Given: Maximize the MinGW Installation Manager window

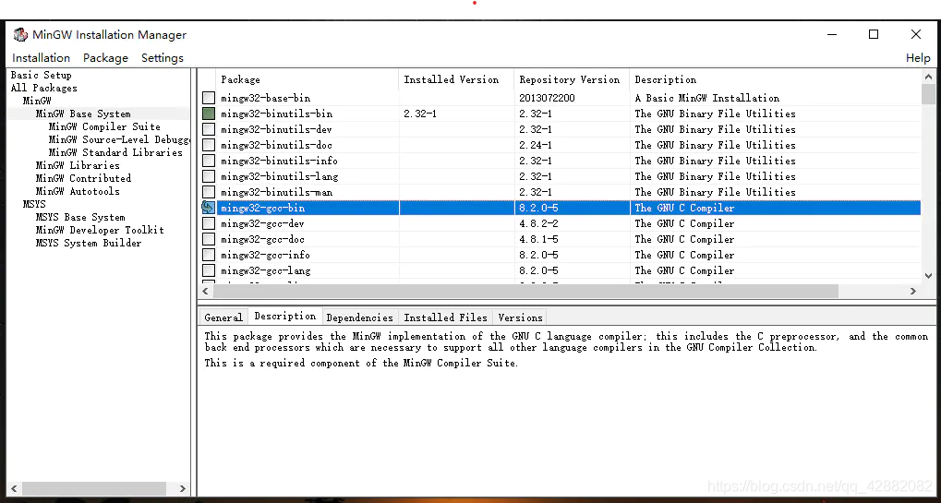Looking at the screenshot, I should (874, 34).
